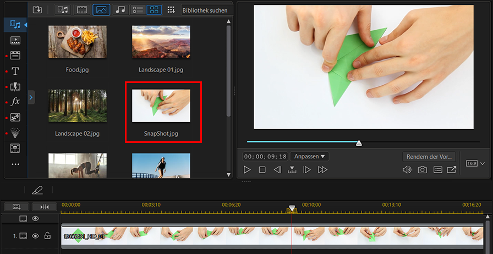The width and height of the screenshot is (493, 254).
Task: Expand the 16:9 aspect ratio dropdown
Action: tap(483, 163)
